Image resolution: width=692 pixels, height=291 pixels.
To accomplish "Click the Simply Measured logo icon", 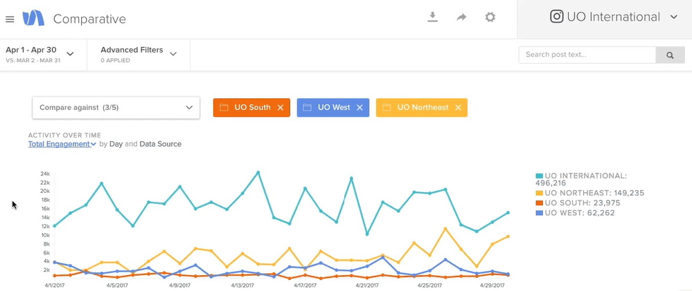I will 33,19.
